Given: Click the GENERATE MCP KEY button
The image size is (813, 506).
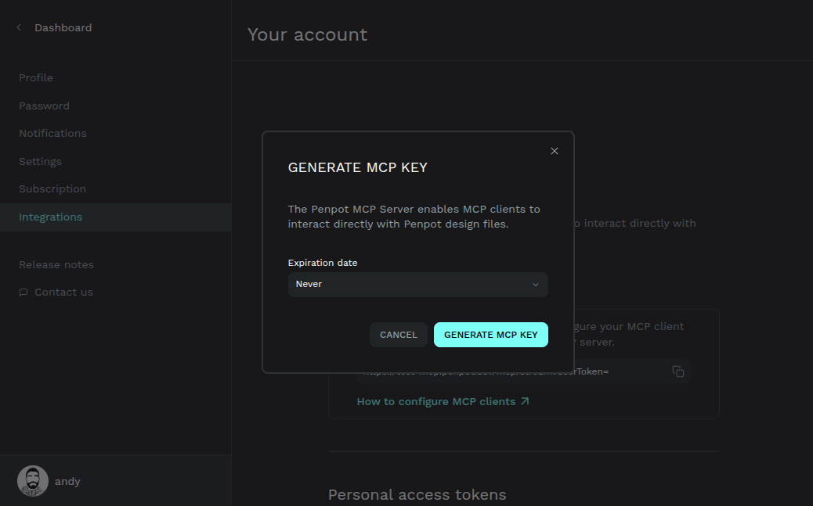Looking at the screenshot, I should click(490, 334).
